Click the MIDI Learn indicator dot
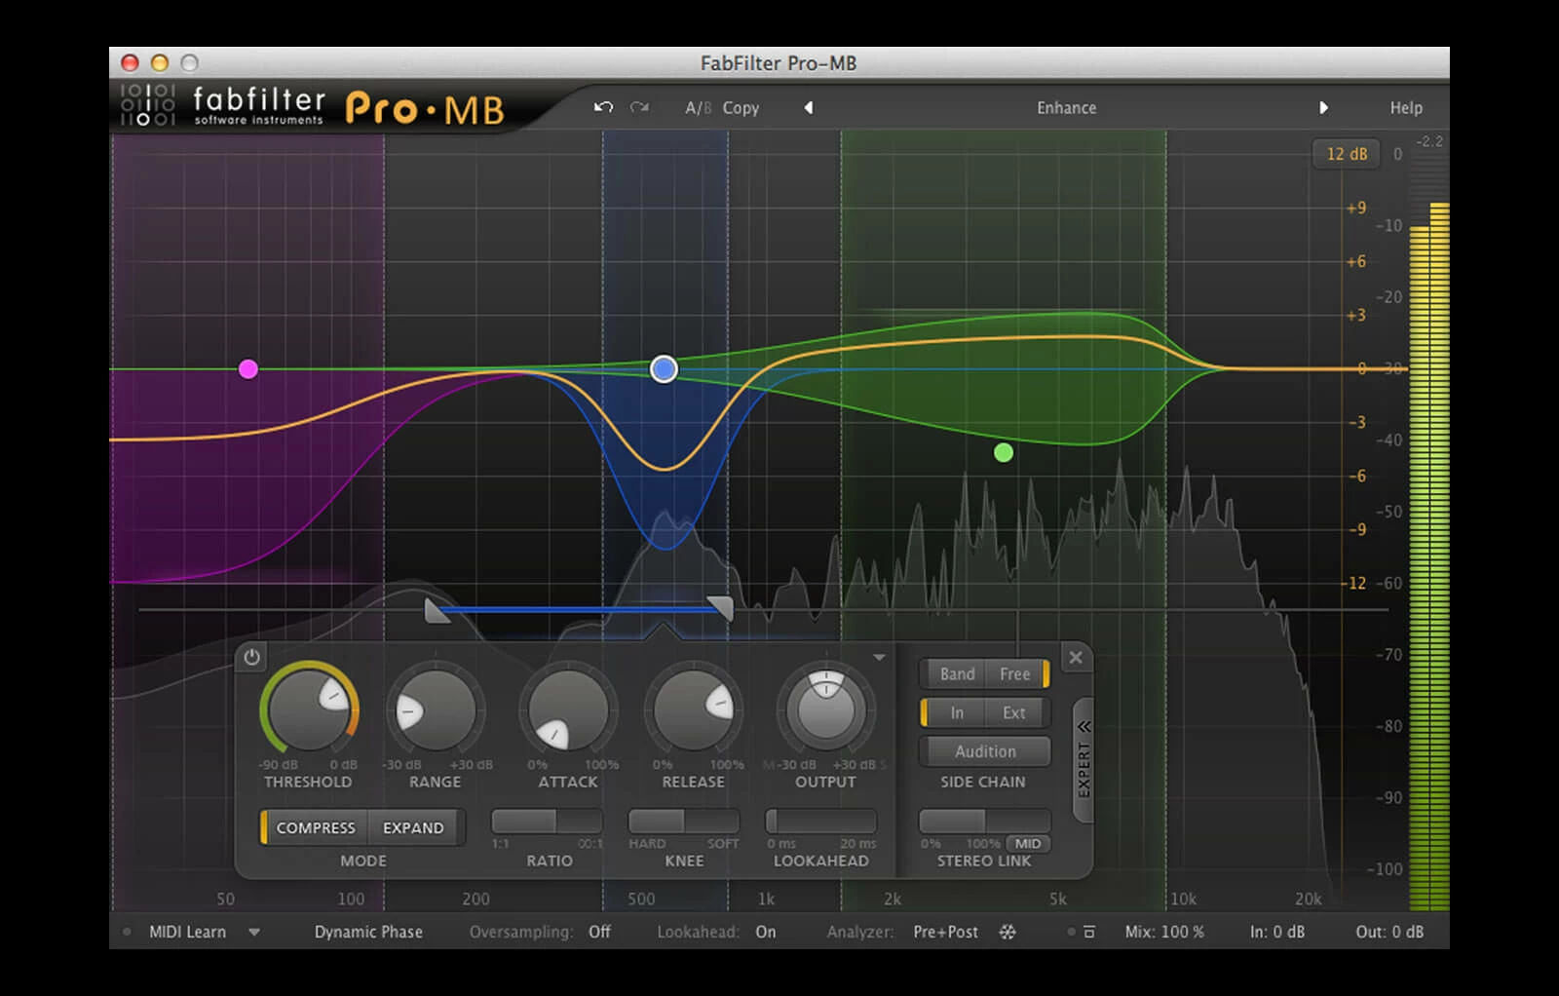The height and width of the screenshot is (996, 1559). 127,932
